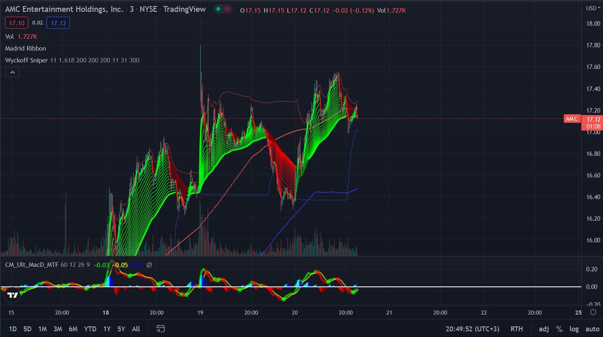Screen dimensions: 603x337
Task: Toggle adj dividend adjustment
Action: point(544,329)
